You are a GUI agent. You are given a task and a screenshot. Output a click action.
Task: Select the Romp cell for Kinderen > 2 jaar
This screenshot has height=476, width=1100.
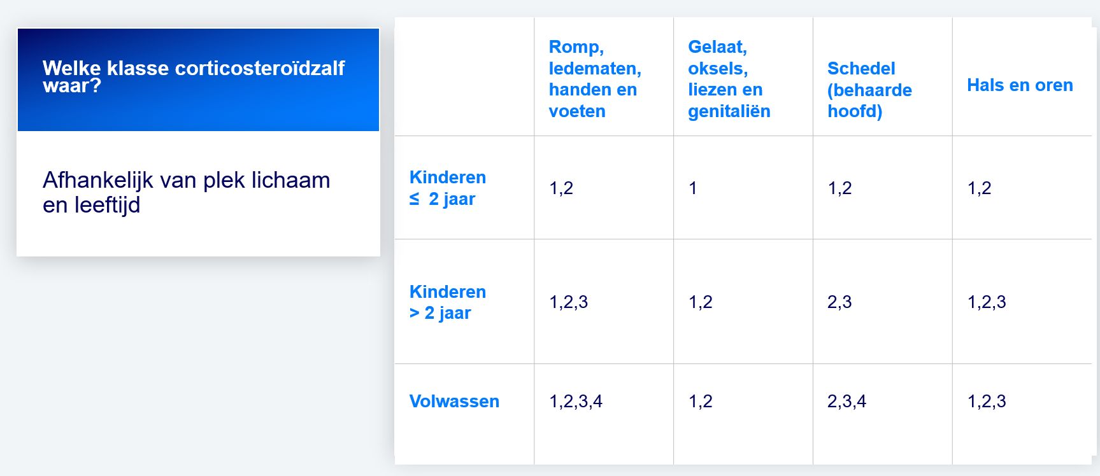point(568,302)
